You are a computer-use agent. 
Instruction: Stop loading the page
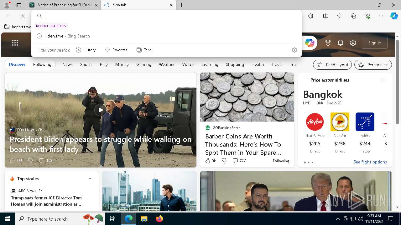coord(23,16)
